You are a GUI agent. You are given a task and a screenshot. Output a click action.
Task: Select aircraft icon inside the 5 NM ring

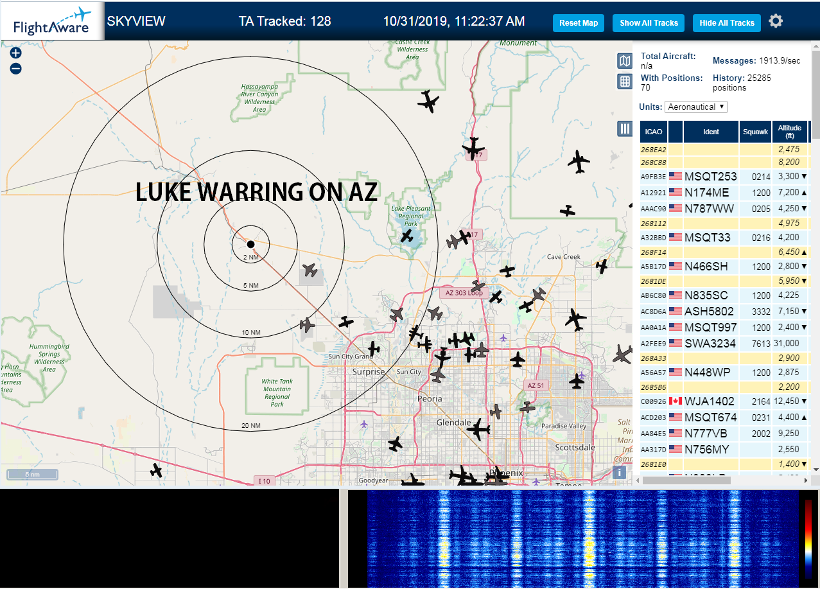(310, 270)
